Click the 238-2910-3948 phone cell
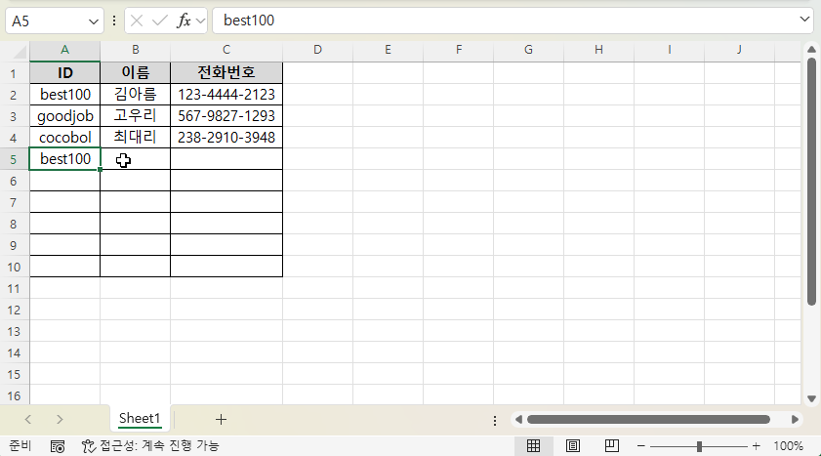Viewport: 821px width, 456px height. [226, 137]
